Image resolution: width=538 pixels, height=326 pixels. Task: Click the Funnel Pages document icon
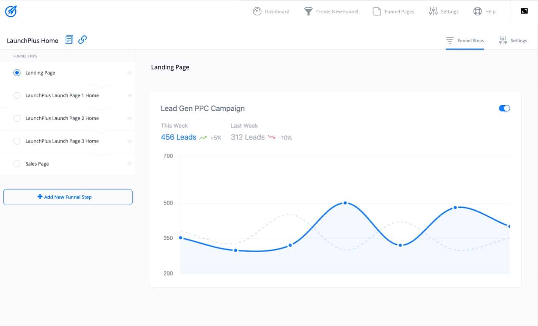point(377,12)
